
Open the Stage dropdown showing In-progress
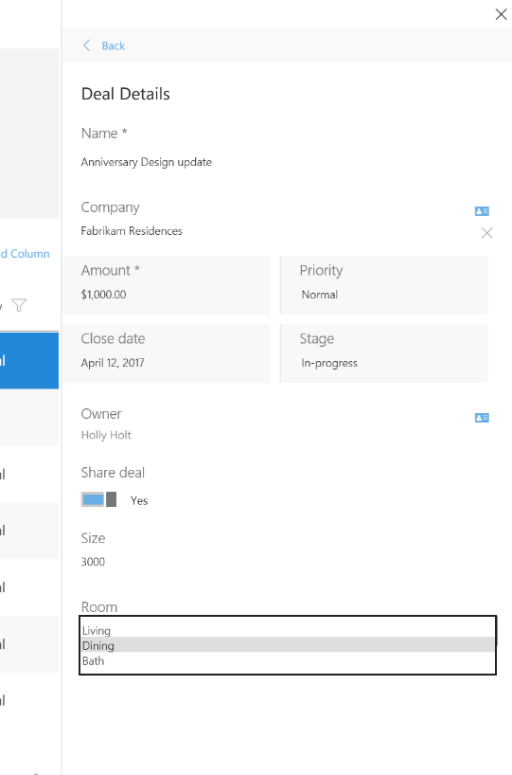coord(384,353)
